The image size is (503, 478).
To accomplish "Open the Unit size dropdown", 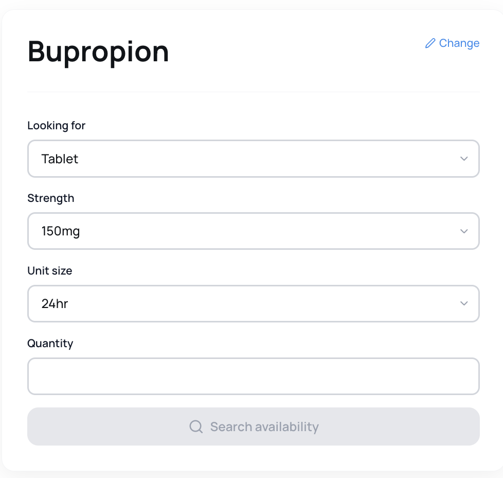I will 253,304.
